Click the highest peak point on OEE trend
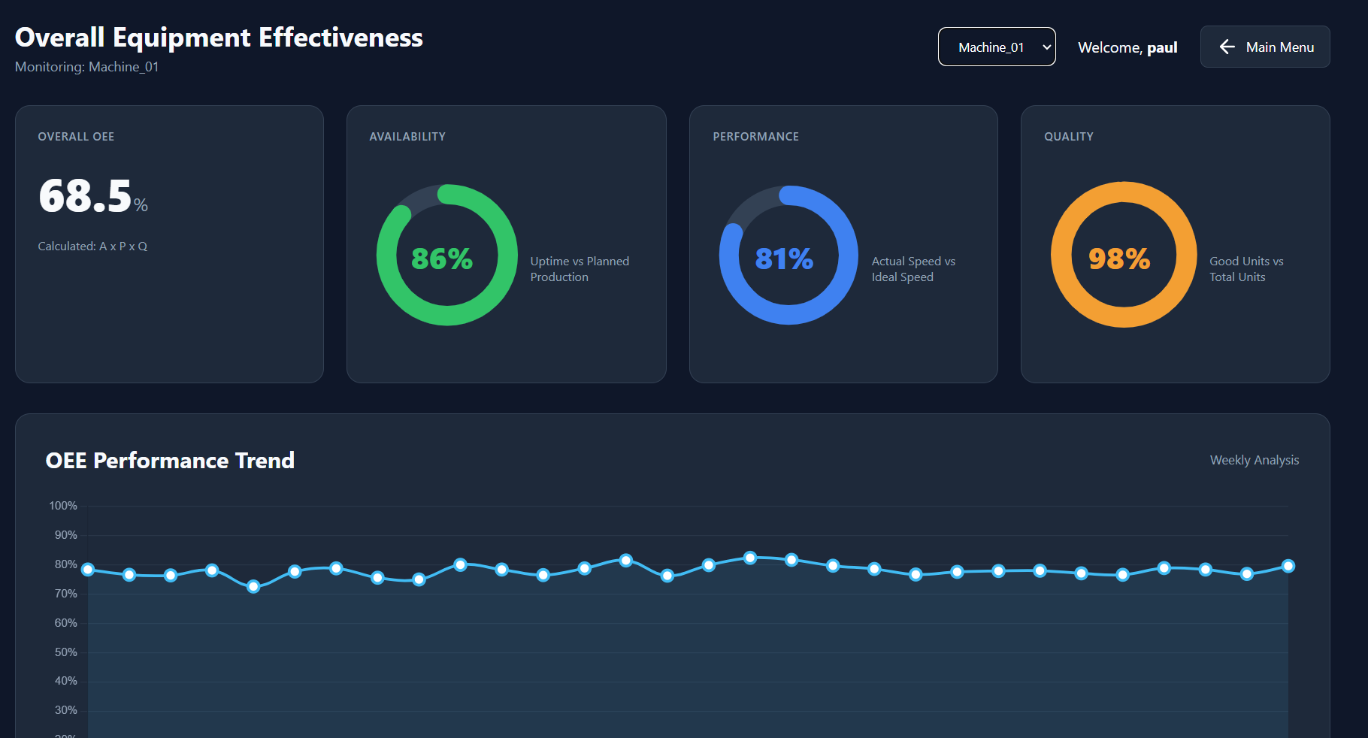 tap(750, 558)
